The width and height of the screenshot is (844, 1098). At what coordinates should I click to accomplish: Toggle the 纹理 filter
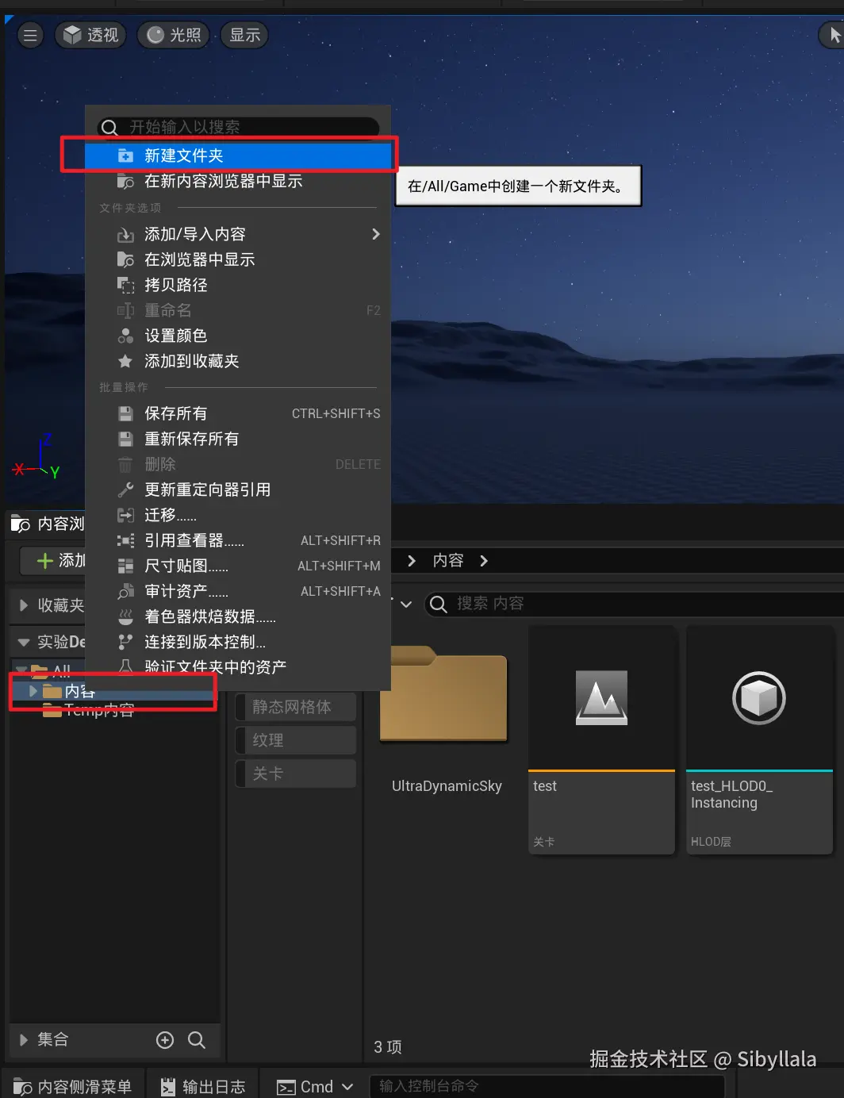[x=296, y=740]
